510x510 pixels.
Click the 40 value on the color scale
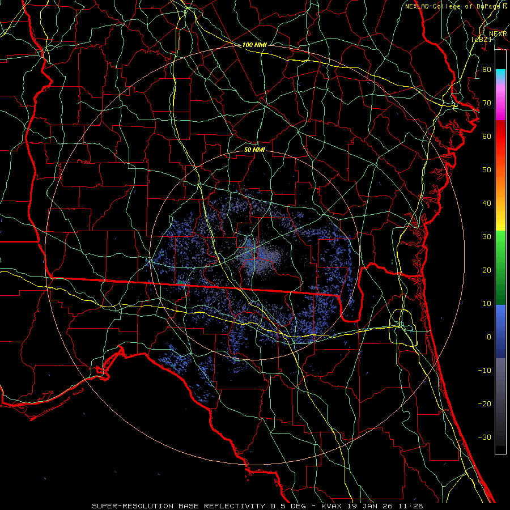[x=487, y=203]
